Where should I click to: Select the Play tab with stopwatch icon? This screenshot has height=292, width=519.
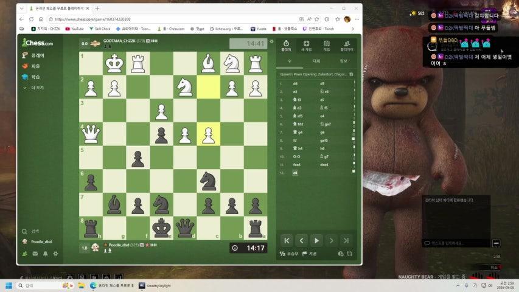[286, 46]
